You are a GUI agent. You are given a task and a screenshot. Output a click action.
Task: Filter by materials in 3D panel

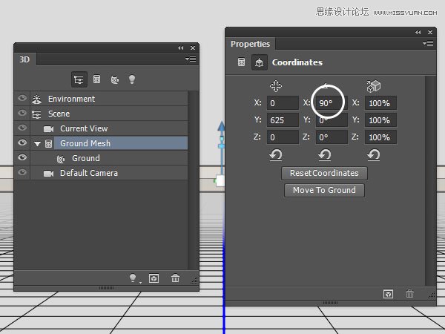click(x=115, y=79)
